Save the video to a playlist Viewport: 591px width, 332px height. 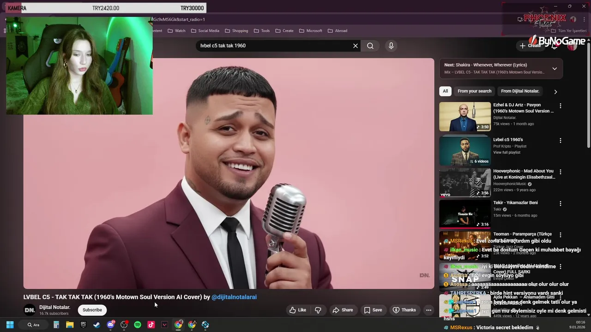(373, 310)
